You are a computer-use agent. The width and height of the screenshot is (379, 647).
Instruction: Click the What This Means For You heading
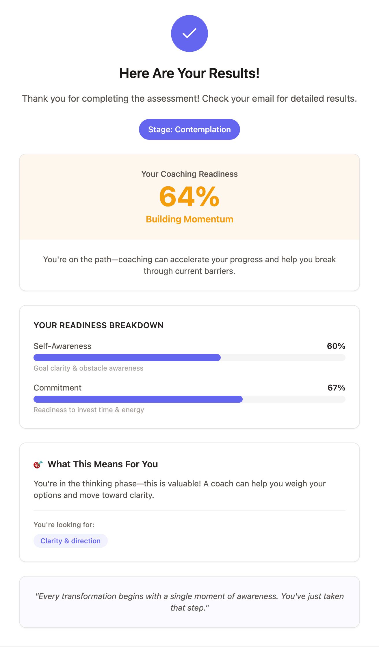pyautogui.click(x=103, y=464)
